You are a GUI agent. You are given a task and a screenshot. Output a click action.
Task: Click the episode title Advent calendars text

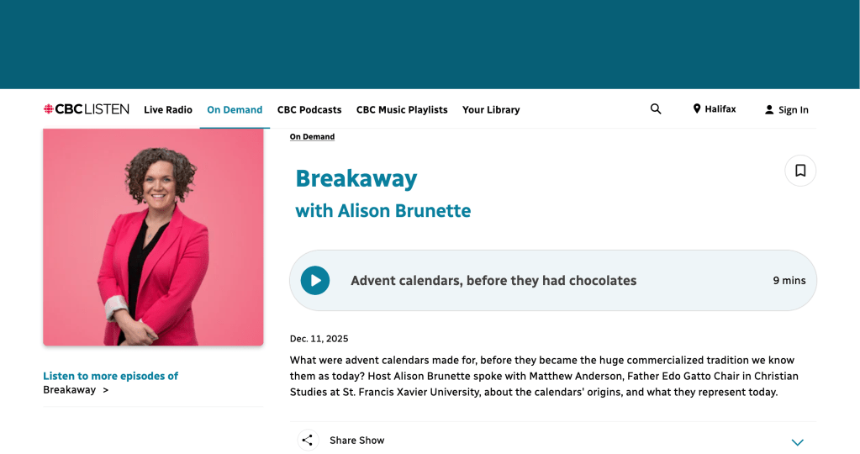pos(493,281)
